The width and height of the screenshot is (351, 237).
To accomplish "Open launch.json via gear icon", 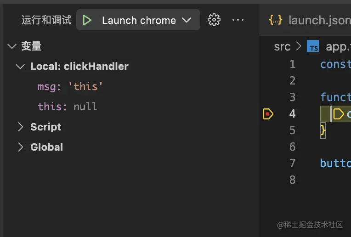I will click(214, 20).
